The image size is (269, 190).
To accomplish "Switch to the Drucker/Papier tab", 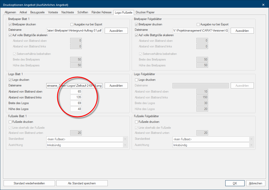I will coord(145,12).
